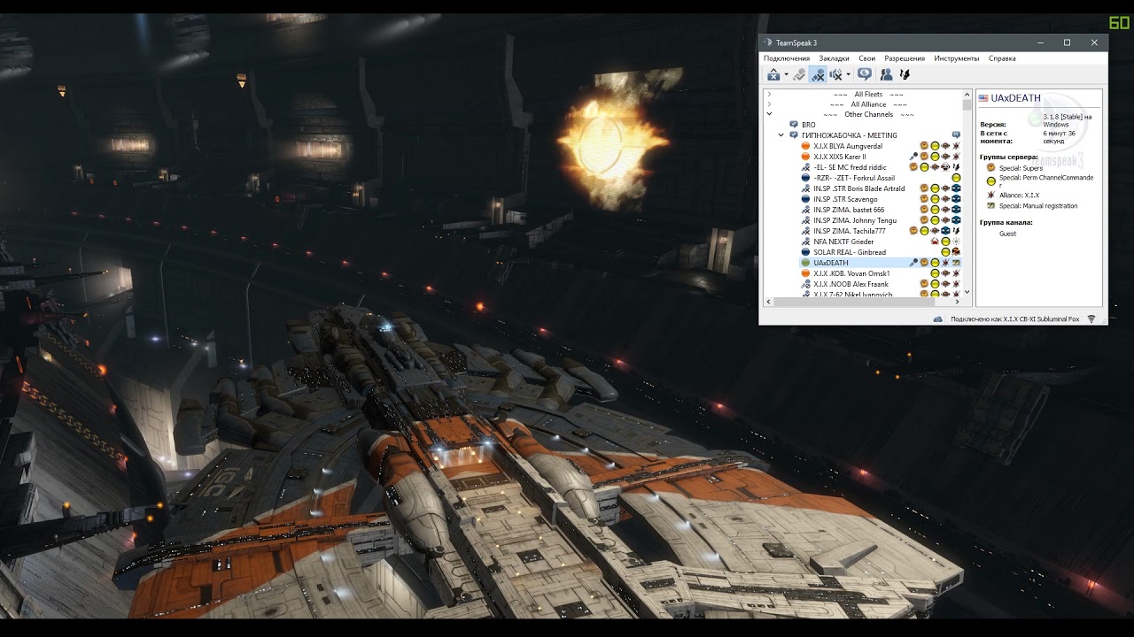Click the blue alliance badge on bastet 666 row

click(x=956, y=210)
